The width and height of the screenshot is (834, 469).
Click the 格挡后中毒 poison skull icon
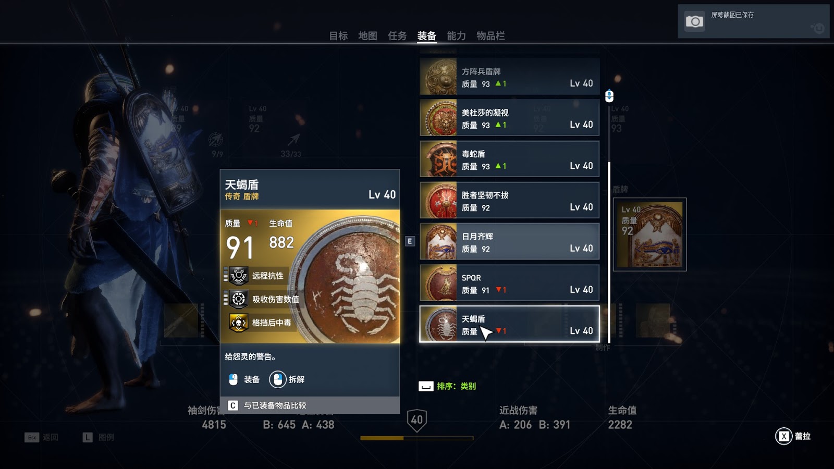[238, 323]
